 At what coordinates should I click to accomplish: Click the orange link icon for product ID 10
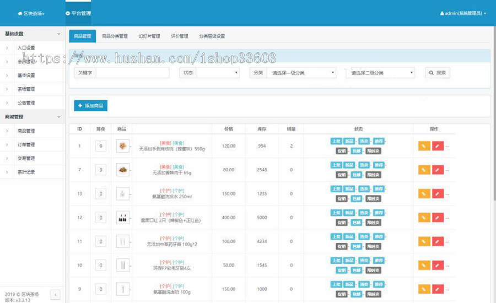[424, 265]
